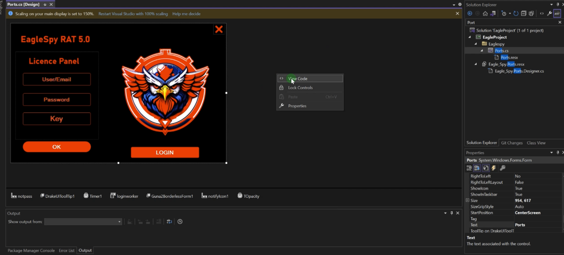Click the wrench Properties icon in Solution Explorer
Image resolution: width=564 pixels, height=255 pixels.
[x=549, y=14]
